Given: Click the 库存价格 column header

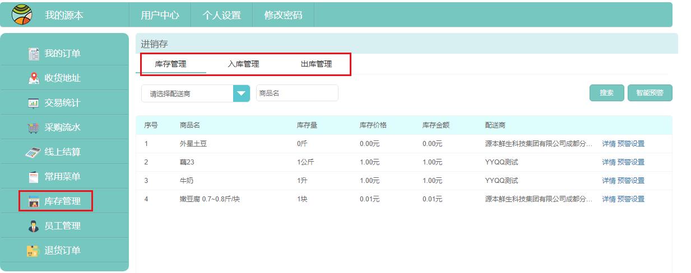Looking at the screenshot, I should (x=373, y=125).
